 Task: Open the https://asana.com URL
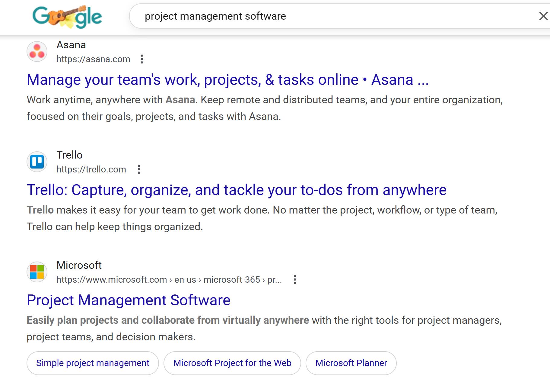[x=93, y=59]
